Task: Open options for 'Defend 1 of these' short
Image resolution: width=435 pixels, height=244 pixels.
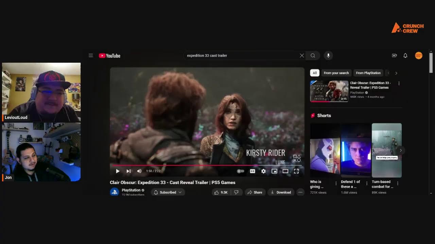Action: pyautogui.click(x=367, y=183)
